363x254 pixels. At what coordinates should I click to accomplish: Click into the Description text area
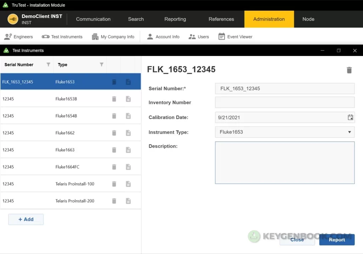(285, 163)
